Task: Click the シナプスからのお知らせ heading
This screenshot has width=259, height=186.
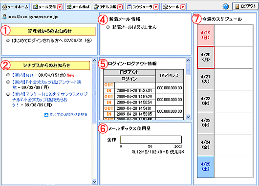Action: tap(47, 65)
